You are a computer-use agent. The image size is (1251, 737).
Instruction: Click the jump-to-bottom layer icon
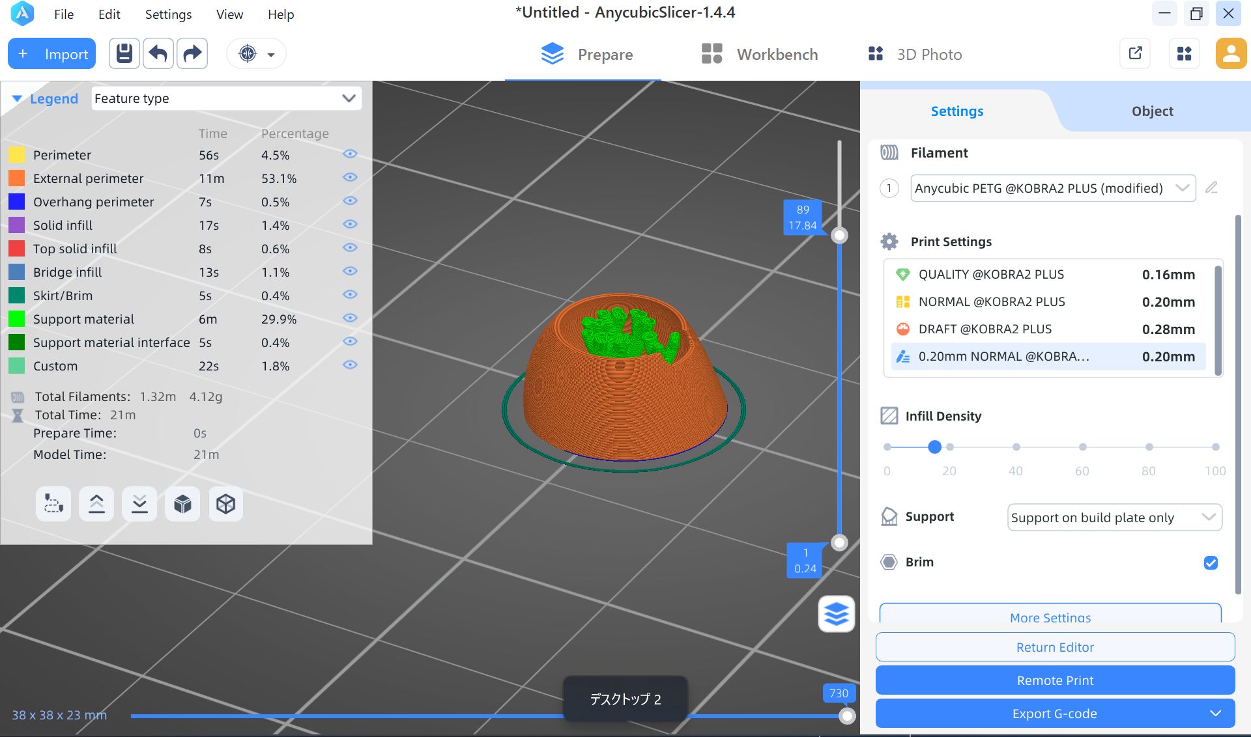(139, 504)
